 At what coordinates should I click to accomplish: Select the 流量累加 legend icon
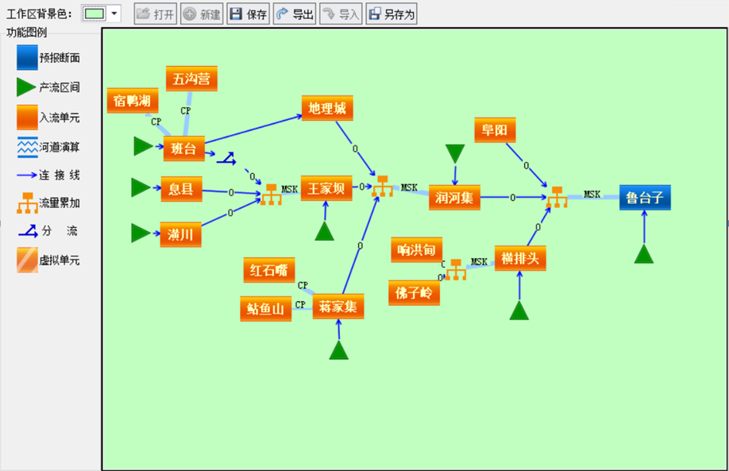tap(27, 203)
